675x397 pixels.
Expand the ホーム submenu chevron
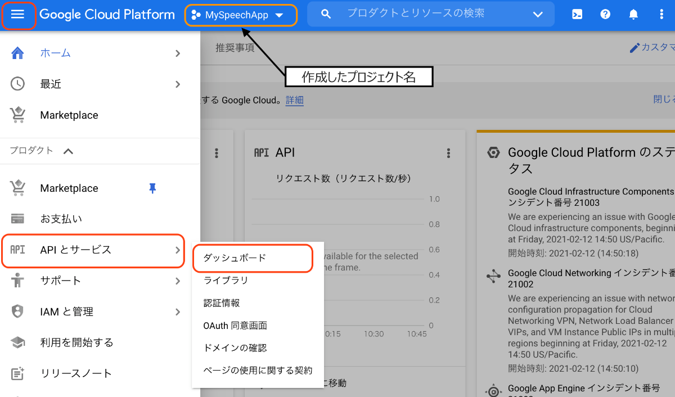178,53
